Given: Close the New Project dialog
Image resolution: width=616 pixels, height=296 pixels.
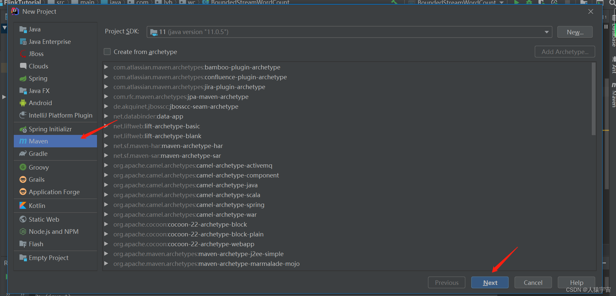Looking at the screenshot, I should pyautogui.click(x=591, y=11).
